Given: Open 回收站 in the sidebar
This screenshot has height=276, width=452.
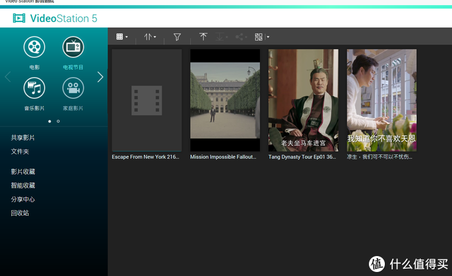Looking at the screenshot, I should coord(20,213).
